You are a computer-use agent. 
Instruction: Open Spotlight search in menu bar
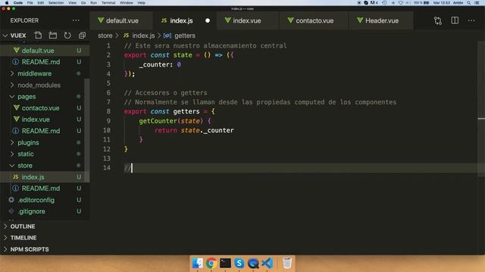pos(469,3)
